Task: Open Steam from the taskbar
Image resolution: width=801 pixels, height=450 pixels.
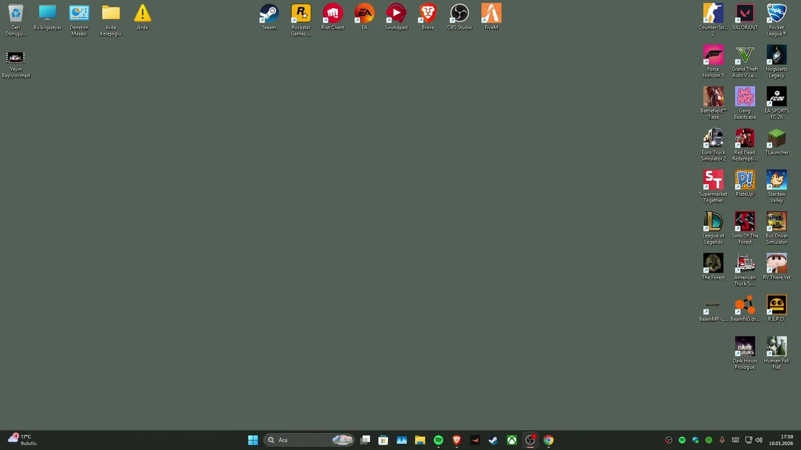Action: [493, 440]
